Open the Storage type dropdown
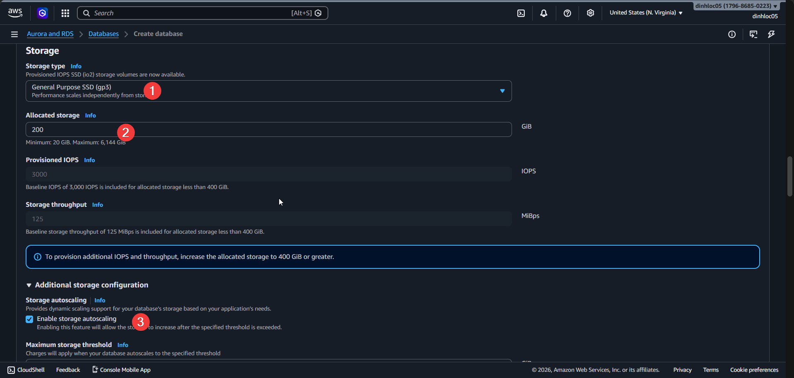The image size is (794, 378). (x=269, y=91)
